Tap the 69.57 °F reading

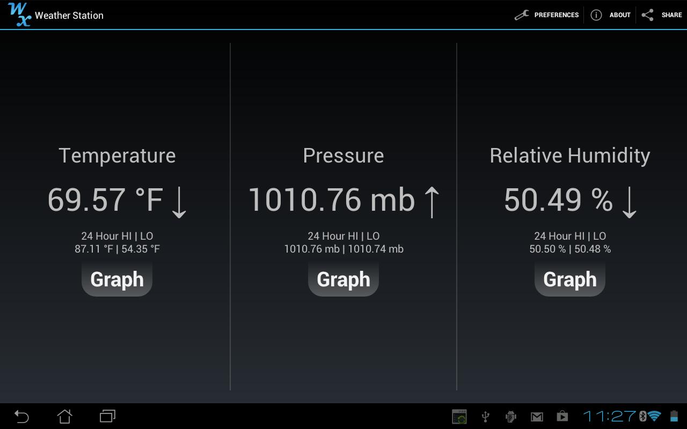tap(105, 199)
